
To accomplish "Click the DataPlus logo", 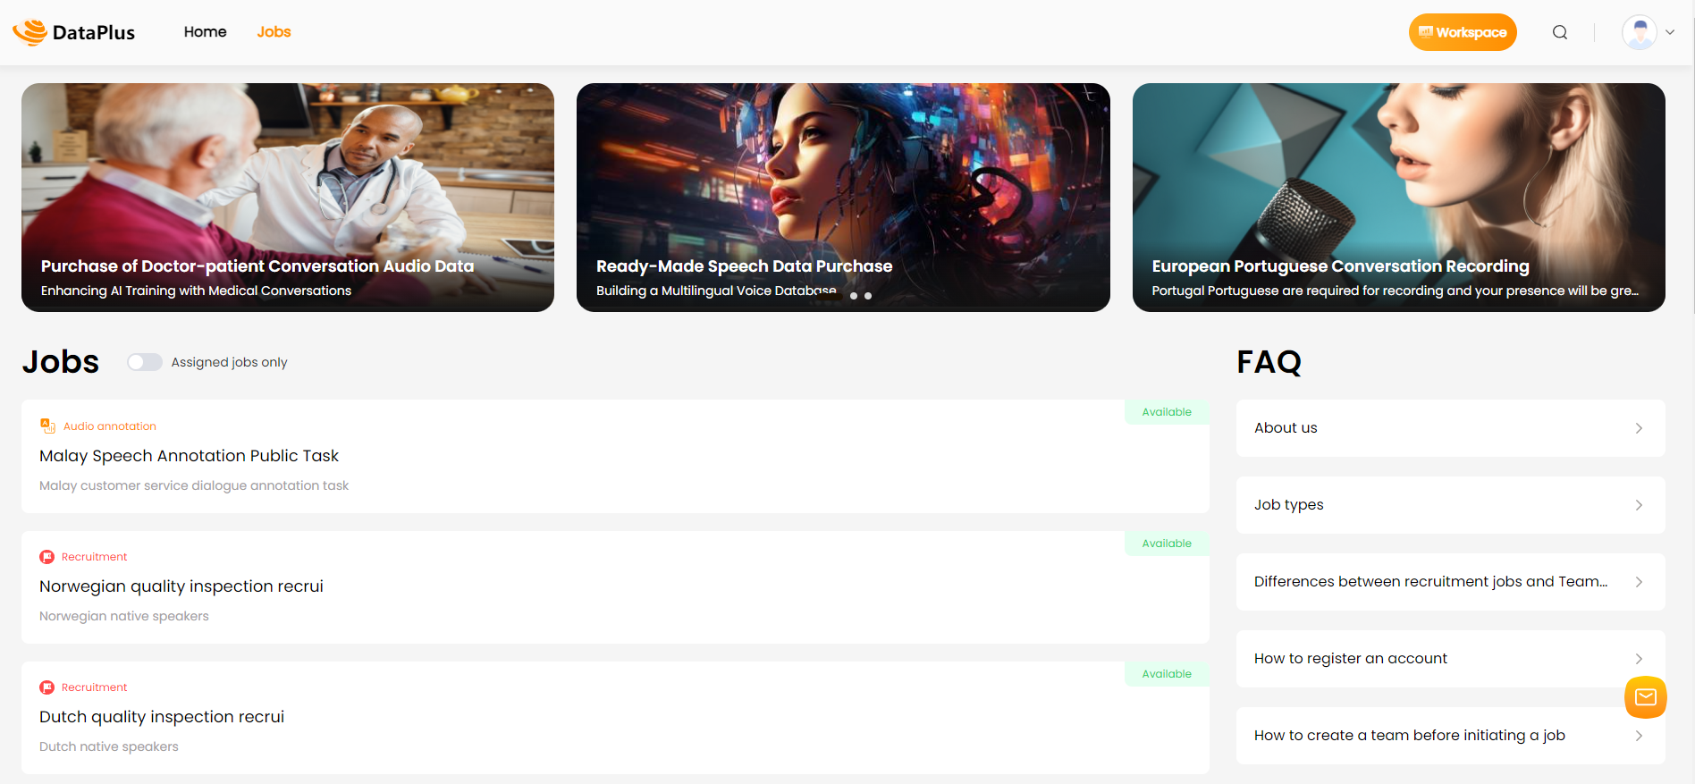I will (x=73, y=32).
